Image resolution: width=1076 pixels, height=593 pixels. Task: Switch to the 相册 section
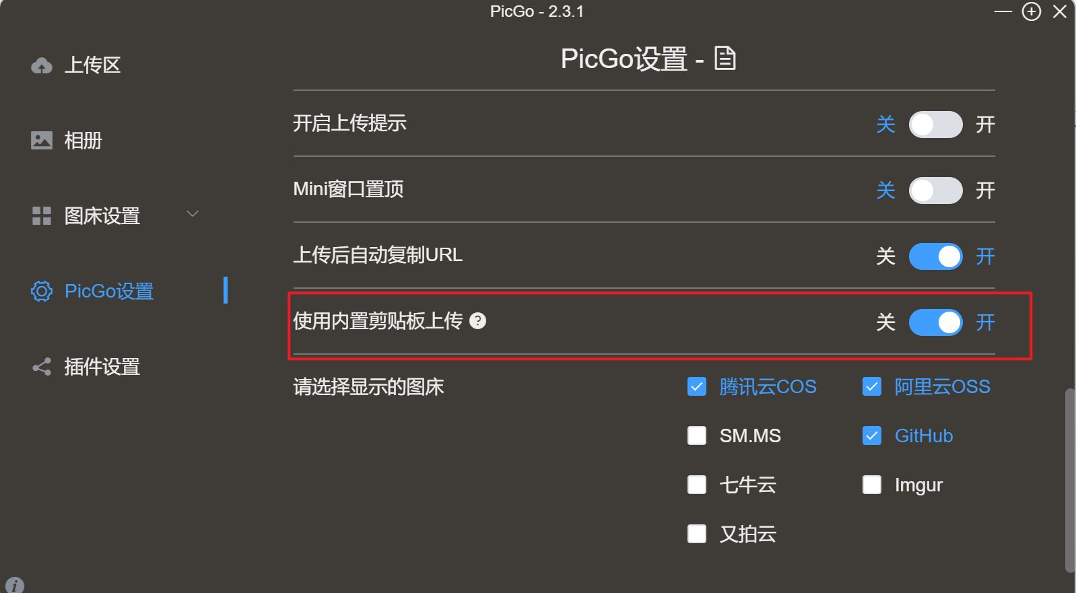[x=83, y=141]
